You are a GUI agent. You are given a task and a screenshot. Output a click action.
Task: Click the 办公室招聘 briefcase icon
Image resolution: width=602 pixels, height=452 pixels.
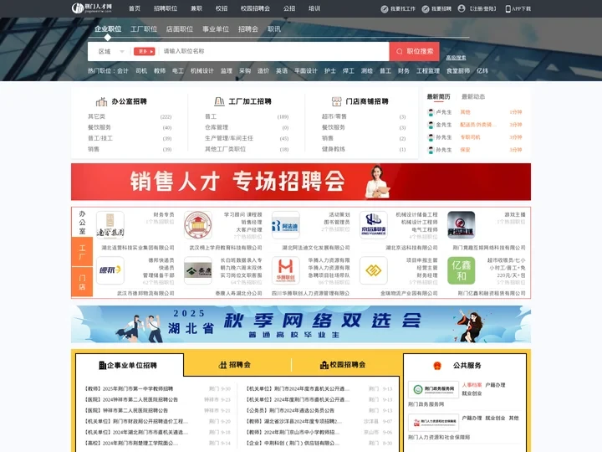(x=101, y=101)
